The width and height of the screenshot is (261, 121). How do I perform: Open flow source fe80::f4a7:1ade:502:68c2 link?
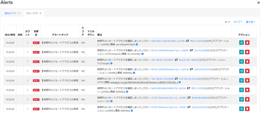tap(168, 41)
